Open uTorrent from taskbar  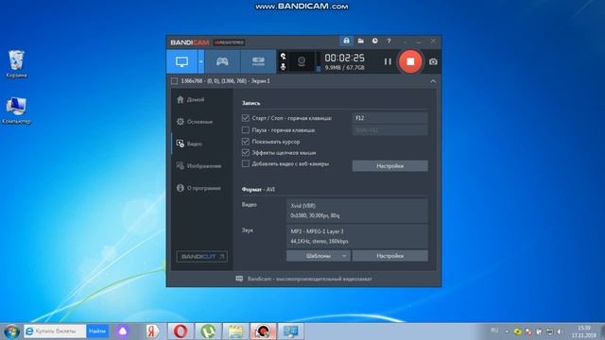(x=208, y=331)
